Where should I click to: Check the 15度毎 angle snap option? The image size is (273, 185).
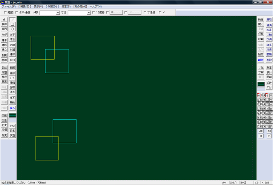tap(94, 12)
